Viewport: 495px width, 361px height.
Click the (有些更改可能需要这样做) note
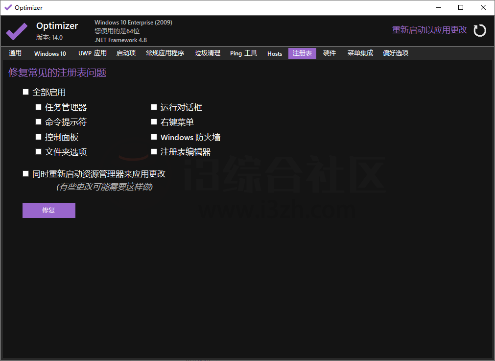[x=104, y=187]
